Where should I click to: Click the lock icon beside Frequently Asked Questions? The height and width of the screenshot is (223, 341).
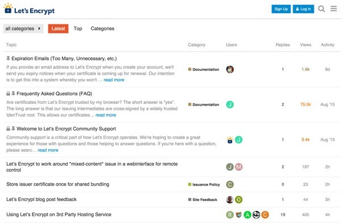pyautogui.click(x=8, y=94)
